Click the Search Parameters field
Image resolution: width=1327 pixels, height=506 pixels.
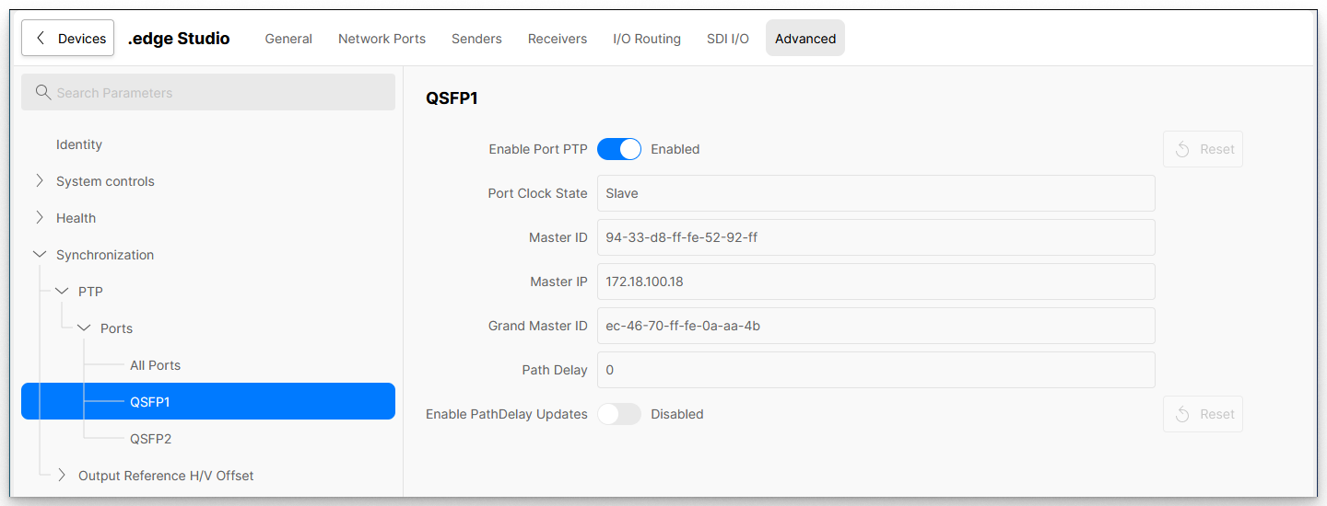[221, 93]
